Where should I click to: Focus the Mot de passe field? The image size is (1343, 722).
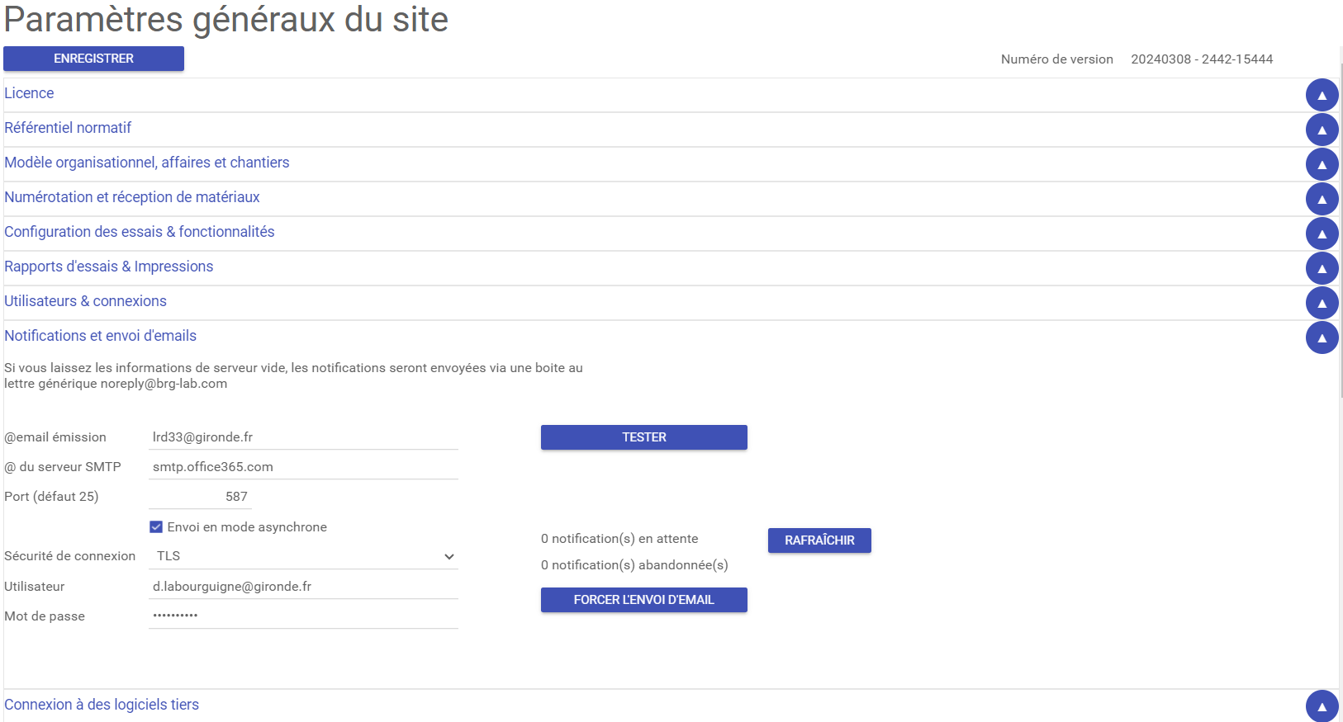click(303, 616)
